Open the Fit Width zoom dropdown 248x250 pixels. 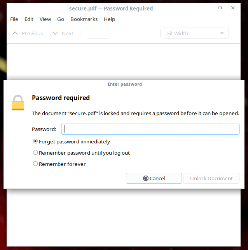point(196,33)
